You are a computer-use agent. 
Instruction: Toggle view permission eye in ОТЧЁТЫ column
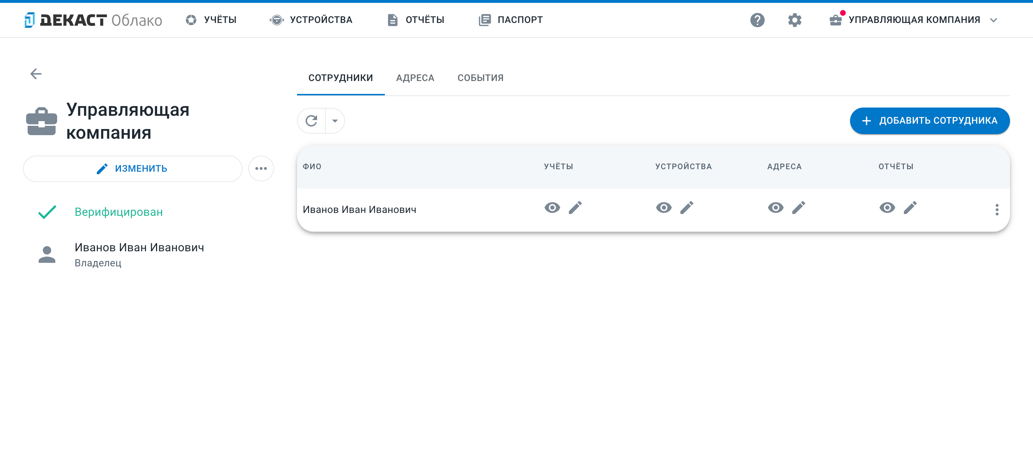pos(887,208)
